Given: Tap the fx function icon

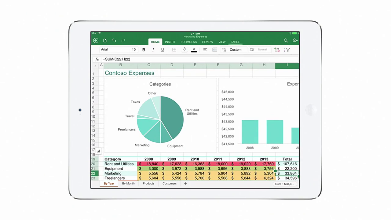Looking at the screenshot, I should pyautogui.click(x=97, y=59).
